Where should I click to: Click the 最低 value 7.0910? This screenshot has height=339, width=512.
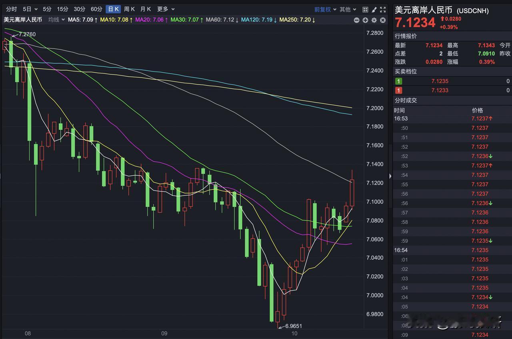pos(486,54)
